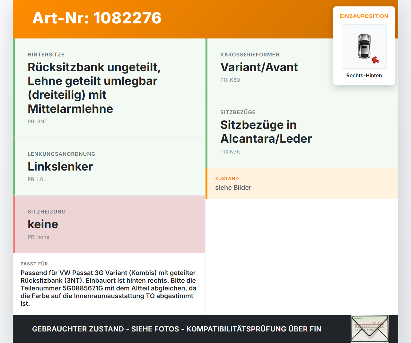Image resolution: width=411 pixels, height=343 pixels.
Task: Select the "Linkslenker" value
Action: (60, 166)
